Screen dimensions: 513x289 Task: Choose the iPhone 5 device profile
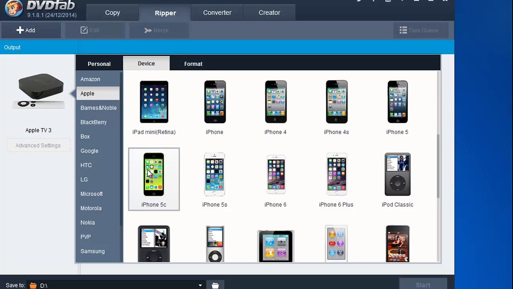click(397, 107)
